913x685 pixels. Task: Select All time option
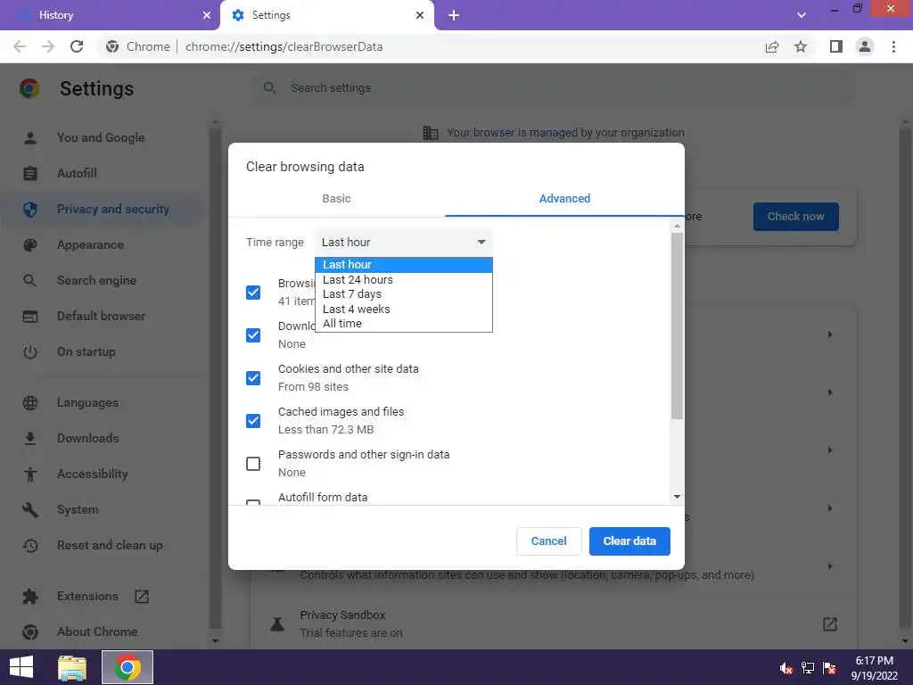tap(404, 324)
